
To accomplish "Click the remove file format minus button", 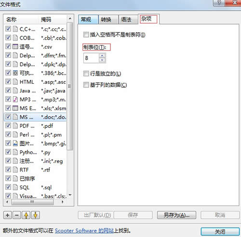I will coord(17,215).
